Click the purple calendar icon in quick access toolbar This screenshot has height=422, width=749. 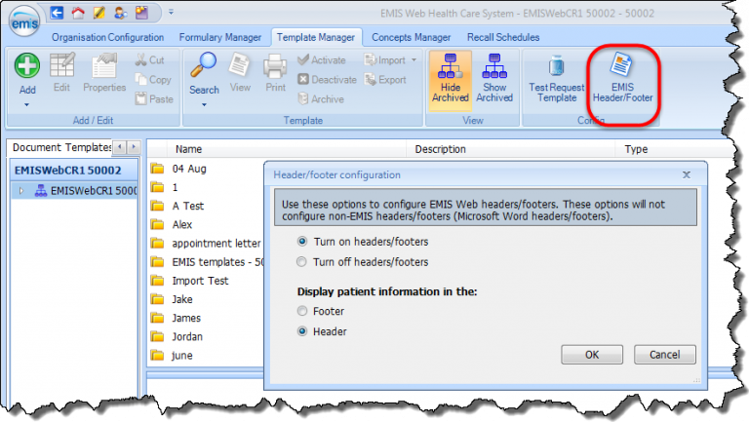click(141, 13)
